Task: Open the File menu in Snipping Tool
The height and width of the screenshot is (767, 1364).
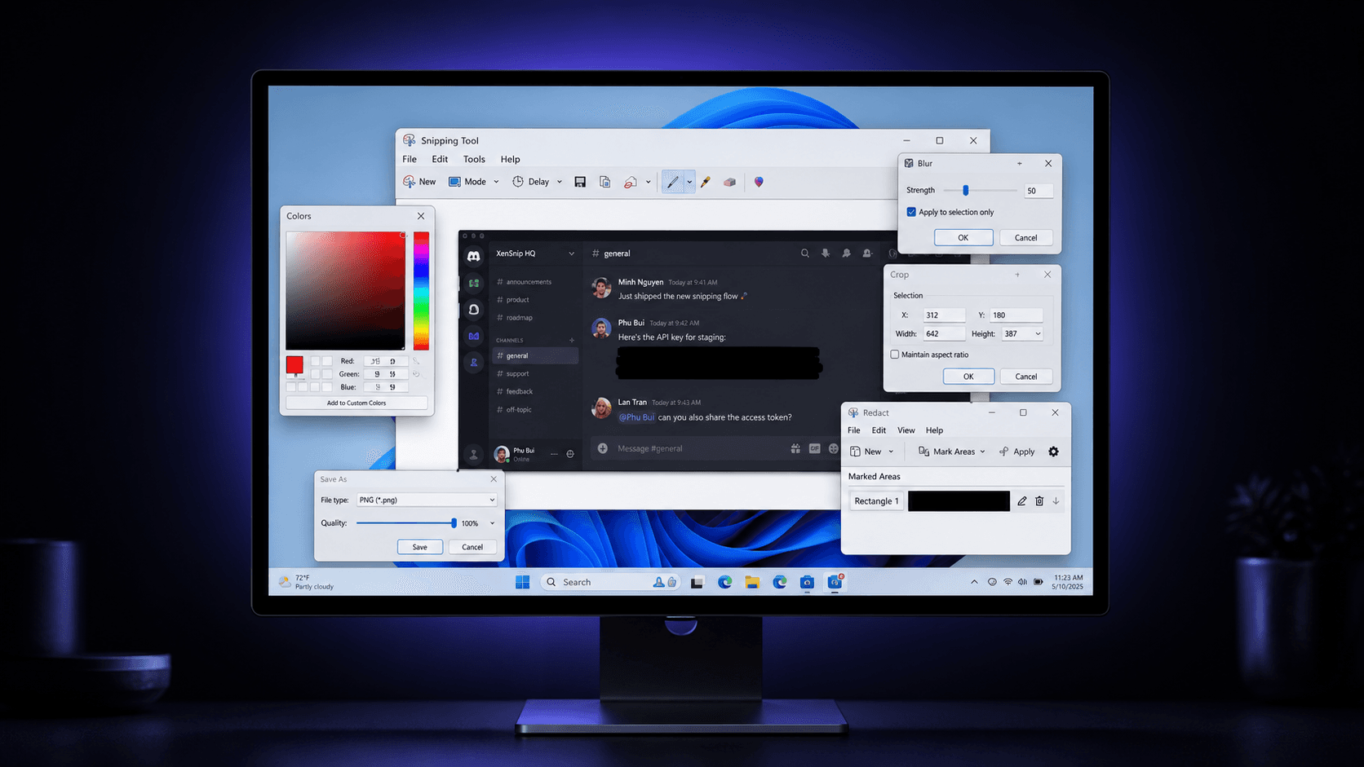Action: 410,159
